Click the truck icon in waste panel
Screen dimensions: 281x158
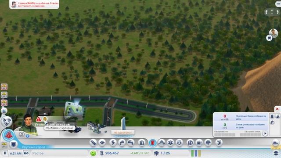277,116
